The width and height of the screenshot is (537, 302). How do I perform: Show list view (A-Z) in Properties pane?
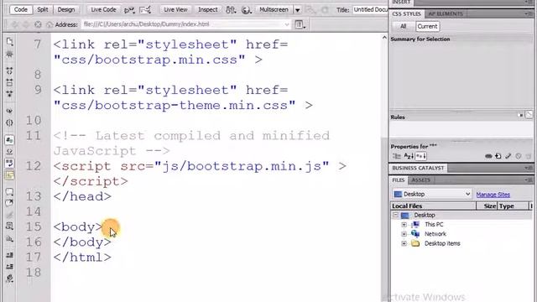(409, 156)
